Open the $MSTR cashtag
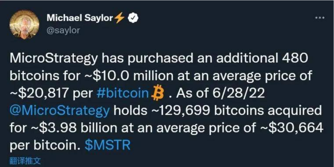This screenshot has height=167, width=334. pos(108,146)
